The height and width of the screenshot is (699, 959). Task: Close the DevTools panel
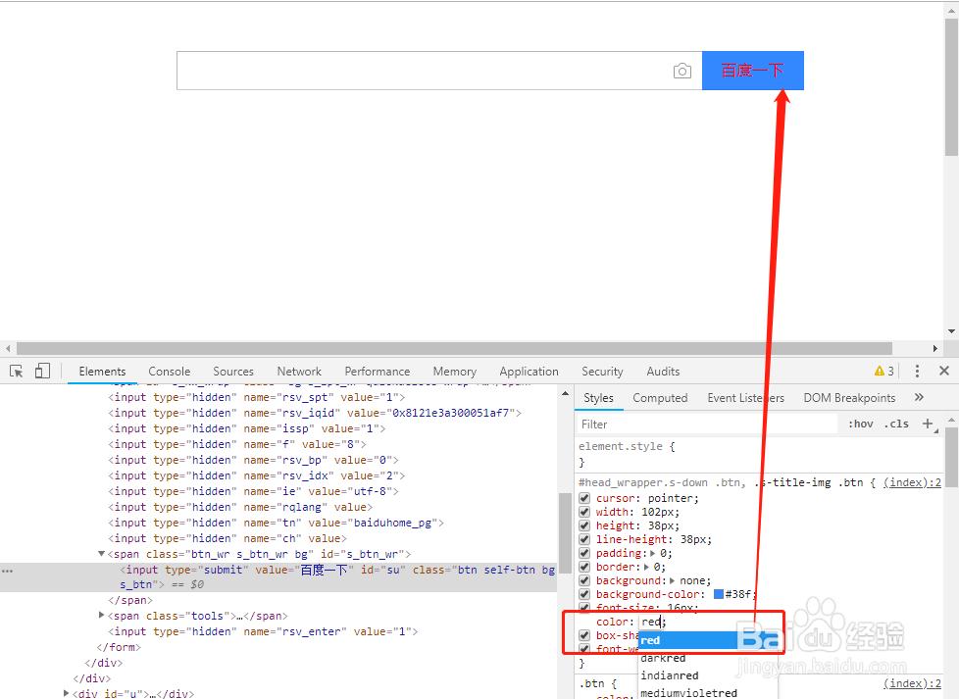coord(944,371)
